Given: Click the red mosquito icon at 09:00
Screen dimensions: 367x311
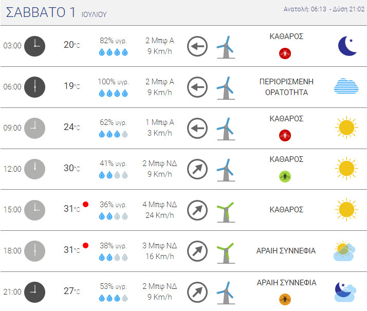Looking at the screenshot, I should pyautogui.click(x=285, y=136).
